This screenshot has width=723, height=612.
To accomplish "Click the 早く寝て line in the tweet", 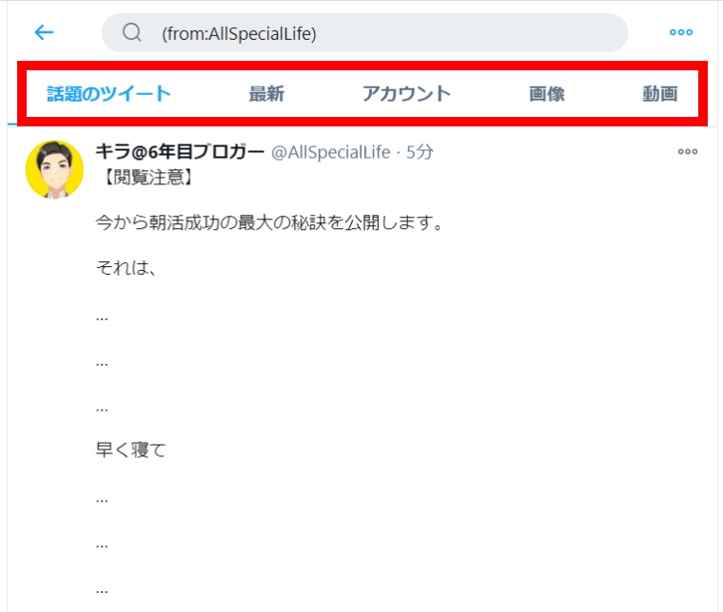I will click(131, 450).
